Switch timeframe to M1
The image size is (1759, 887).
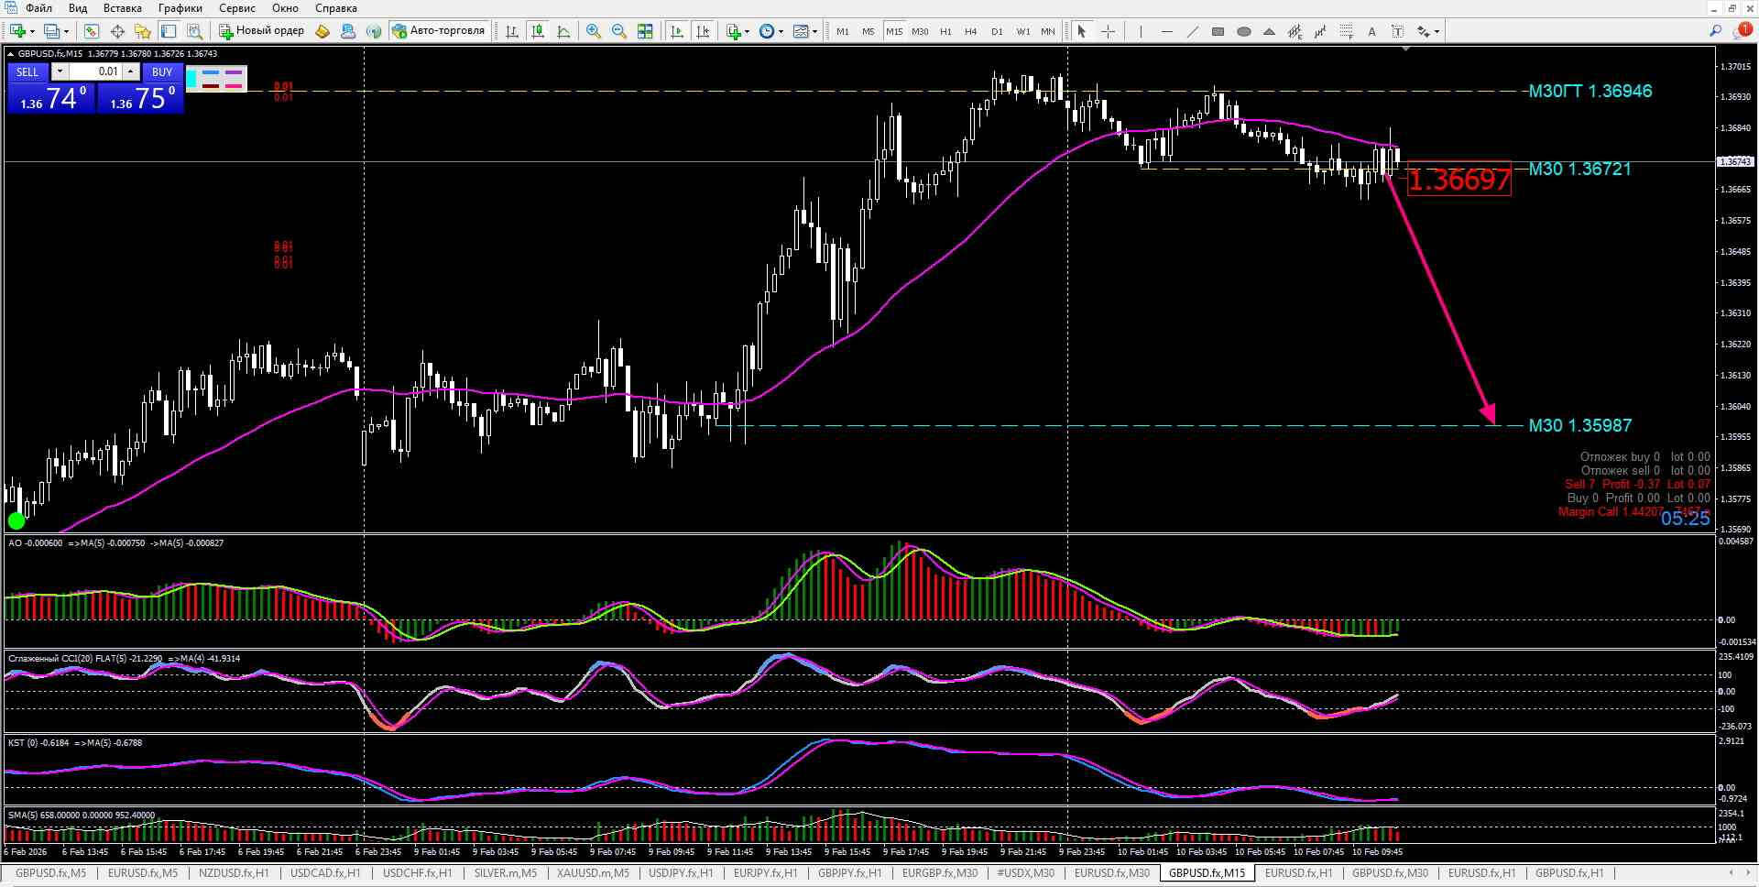coord(842,31)
